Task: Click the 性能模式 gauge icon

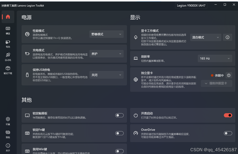Action: 27,34
